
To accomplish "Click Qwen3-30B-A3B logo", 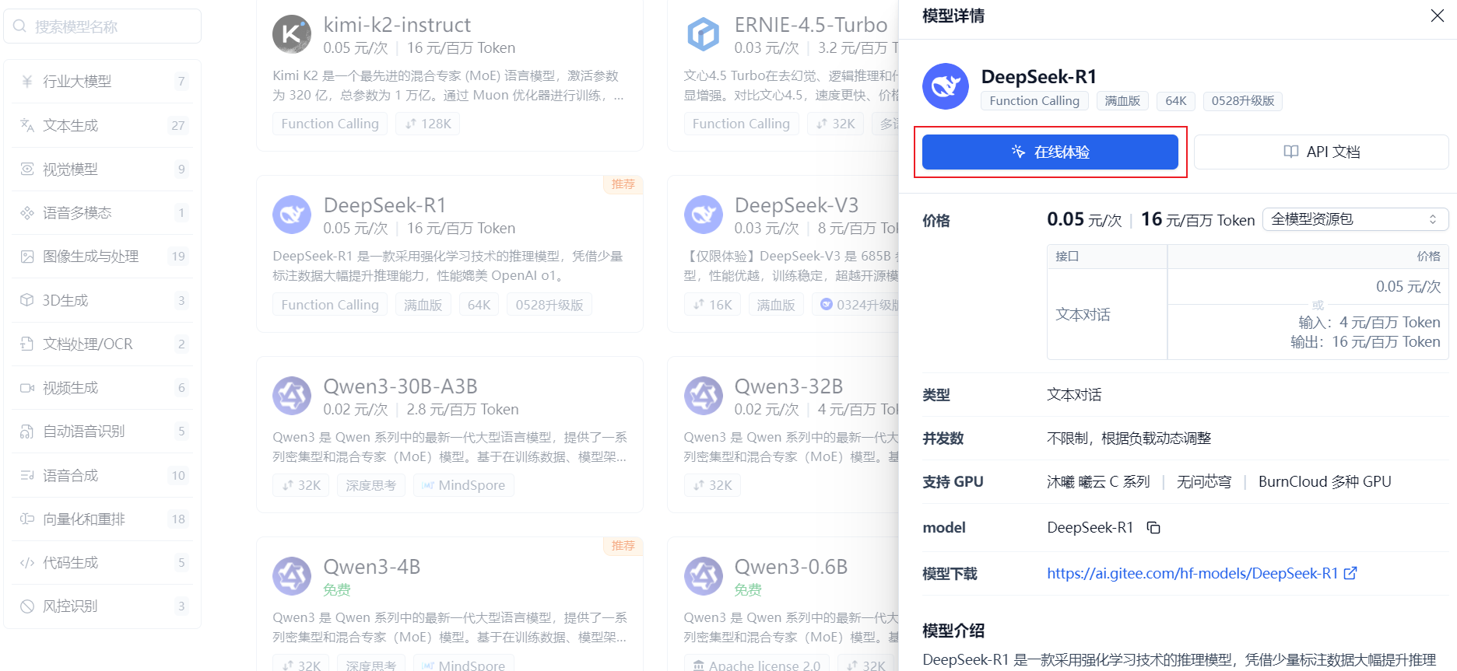I will click(292, 396).
